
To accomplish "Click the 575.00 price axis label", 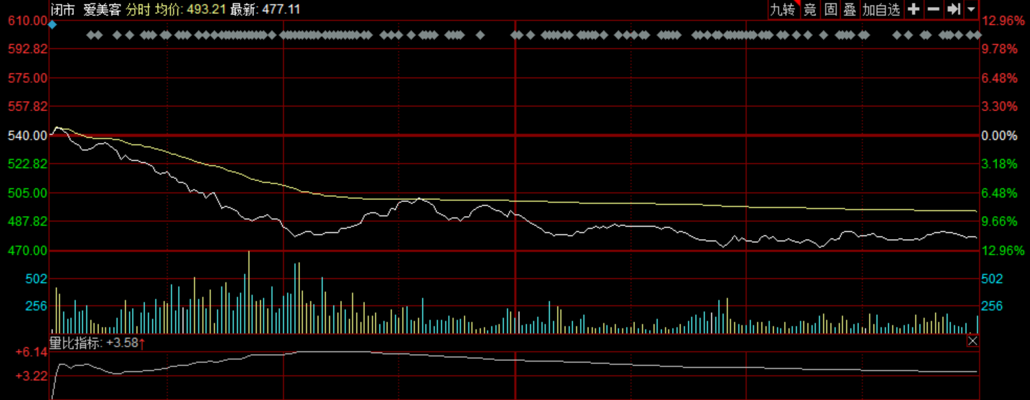I will (27, 78).
